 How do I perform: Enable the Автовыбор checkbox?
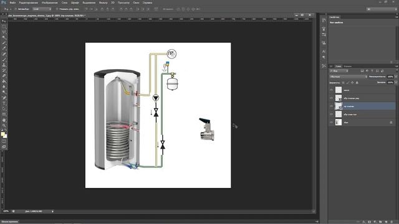[16, 9]
